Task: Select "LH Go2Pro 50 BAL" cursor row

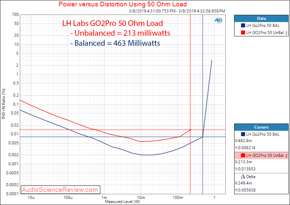Action: coord(261,134)
